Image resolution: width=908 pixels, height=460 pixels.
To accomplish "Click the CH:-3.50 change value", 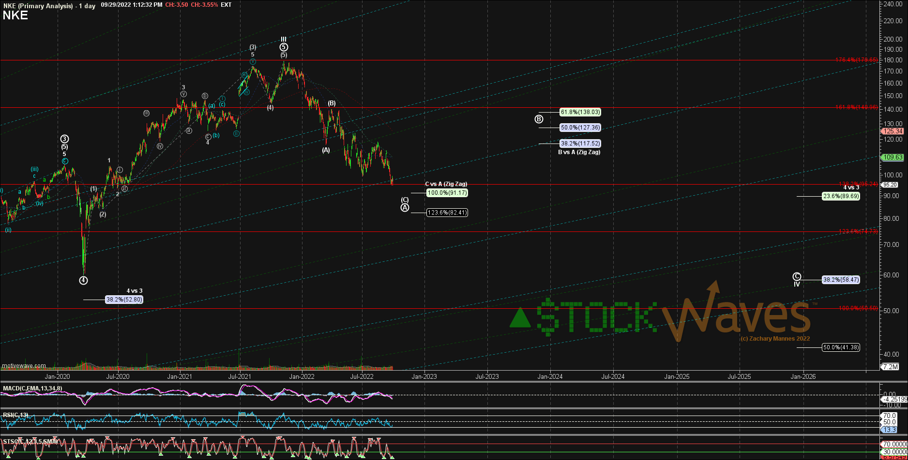I will tap(177, 4).
